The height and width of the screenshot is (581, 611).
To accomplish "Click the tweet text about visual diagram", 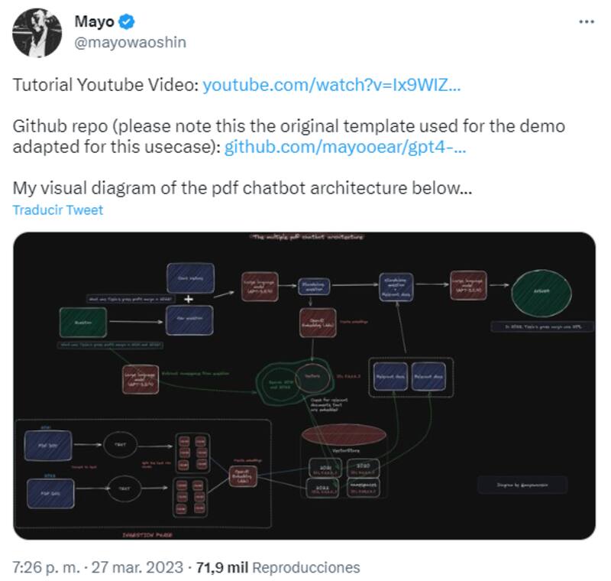I will [x=242, y=187].
